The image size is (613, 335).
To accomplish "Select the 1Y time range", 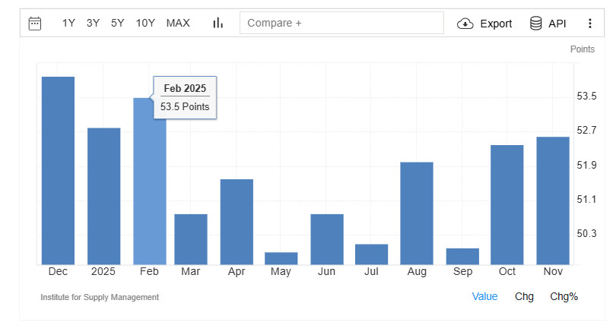I will point(68,23).
